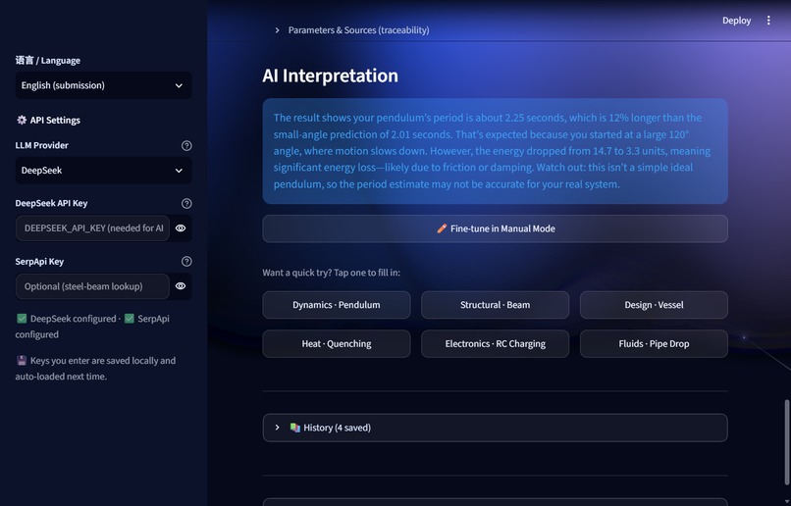
Task: Show the DeepSeek API key text
Action: pos(181,228)
